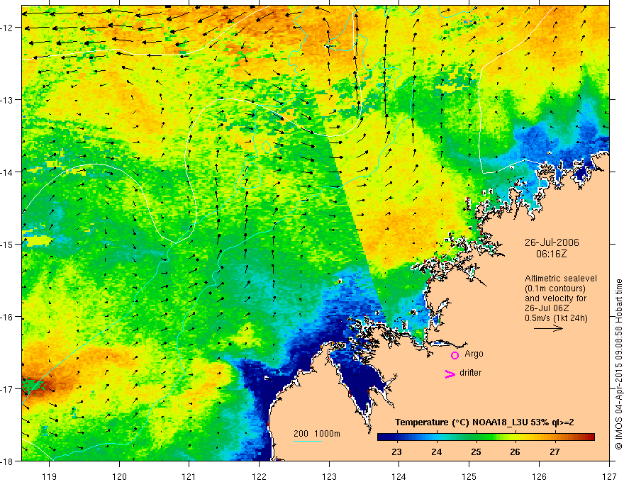Image resolution: width=624 pixels, height=482 pixels.
Task: Click longitude axis label 124
Action: [399, 476]
